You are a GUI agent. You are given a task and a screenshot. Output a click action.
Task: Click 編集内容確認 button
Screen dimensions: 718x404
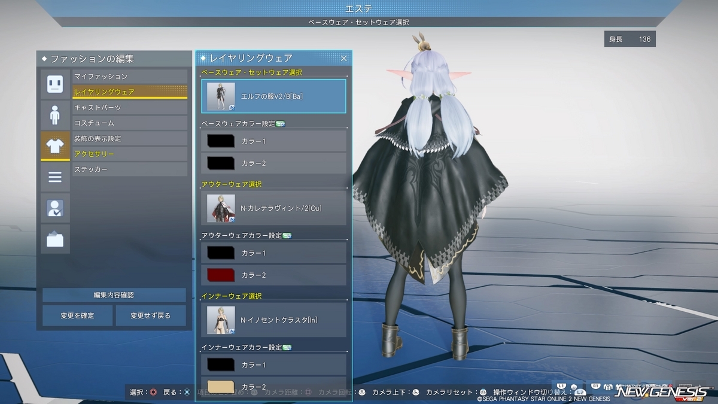(x=114, y=295)
